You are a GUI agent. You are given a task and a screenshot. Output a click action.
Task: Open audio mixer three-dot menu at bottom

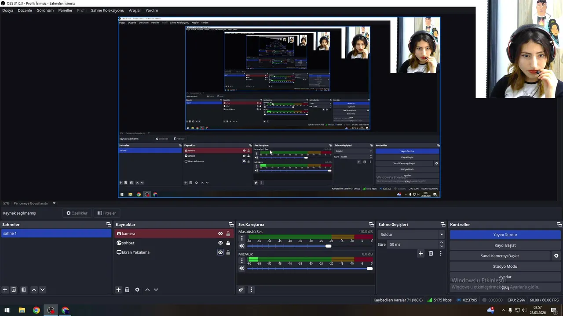coord(251,290)
